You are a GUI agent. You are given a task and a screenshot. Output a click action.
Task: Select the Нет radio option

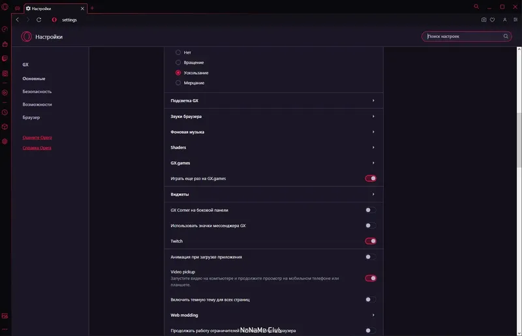[178, 52]
